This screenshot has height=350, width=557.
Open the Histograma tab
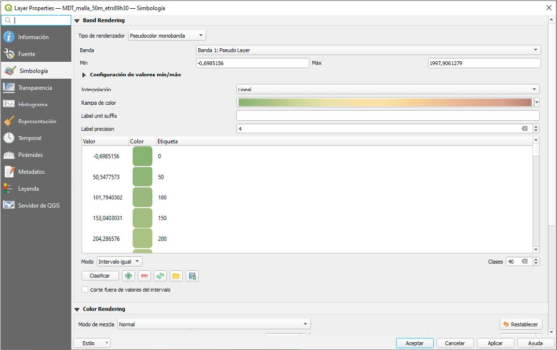pyautogui.click(x=36, y=104)
